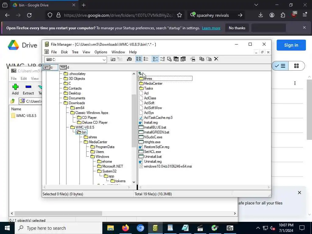Select drive c in the drive bar
312x234 pixels.
coord(50,67)
